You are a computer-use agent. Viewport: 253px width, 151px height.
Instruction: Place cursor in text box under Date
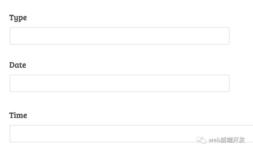coord(119,83)
